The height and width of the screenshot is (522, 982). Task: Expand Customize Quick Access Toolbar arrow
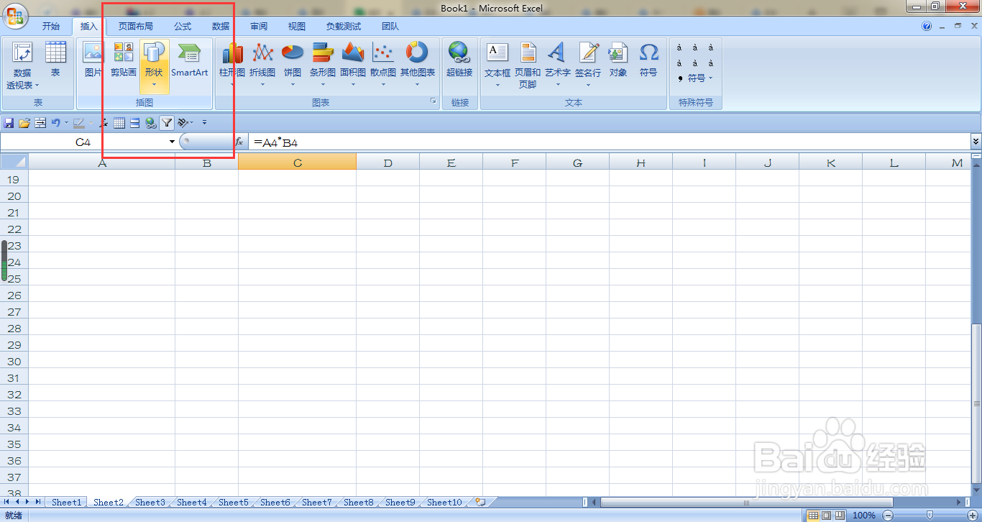click(x=205, y=123)
